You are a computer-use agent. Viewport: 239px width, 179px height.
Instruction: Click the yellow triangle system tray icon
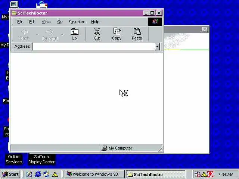point(204,175)
